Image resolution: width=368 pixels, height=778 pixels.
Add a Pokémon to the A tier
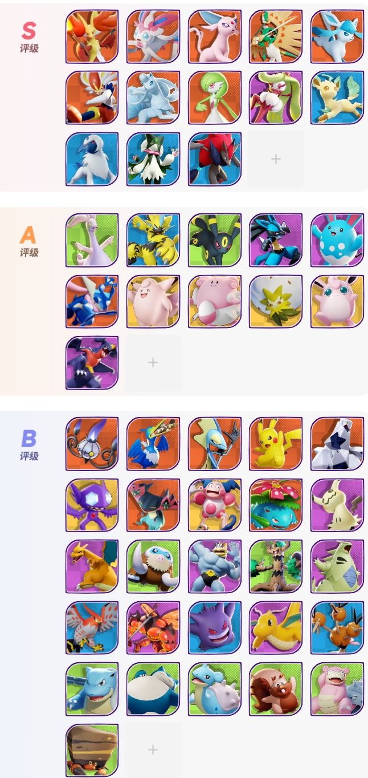(x=153, y=363)
